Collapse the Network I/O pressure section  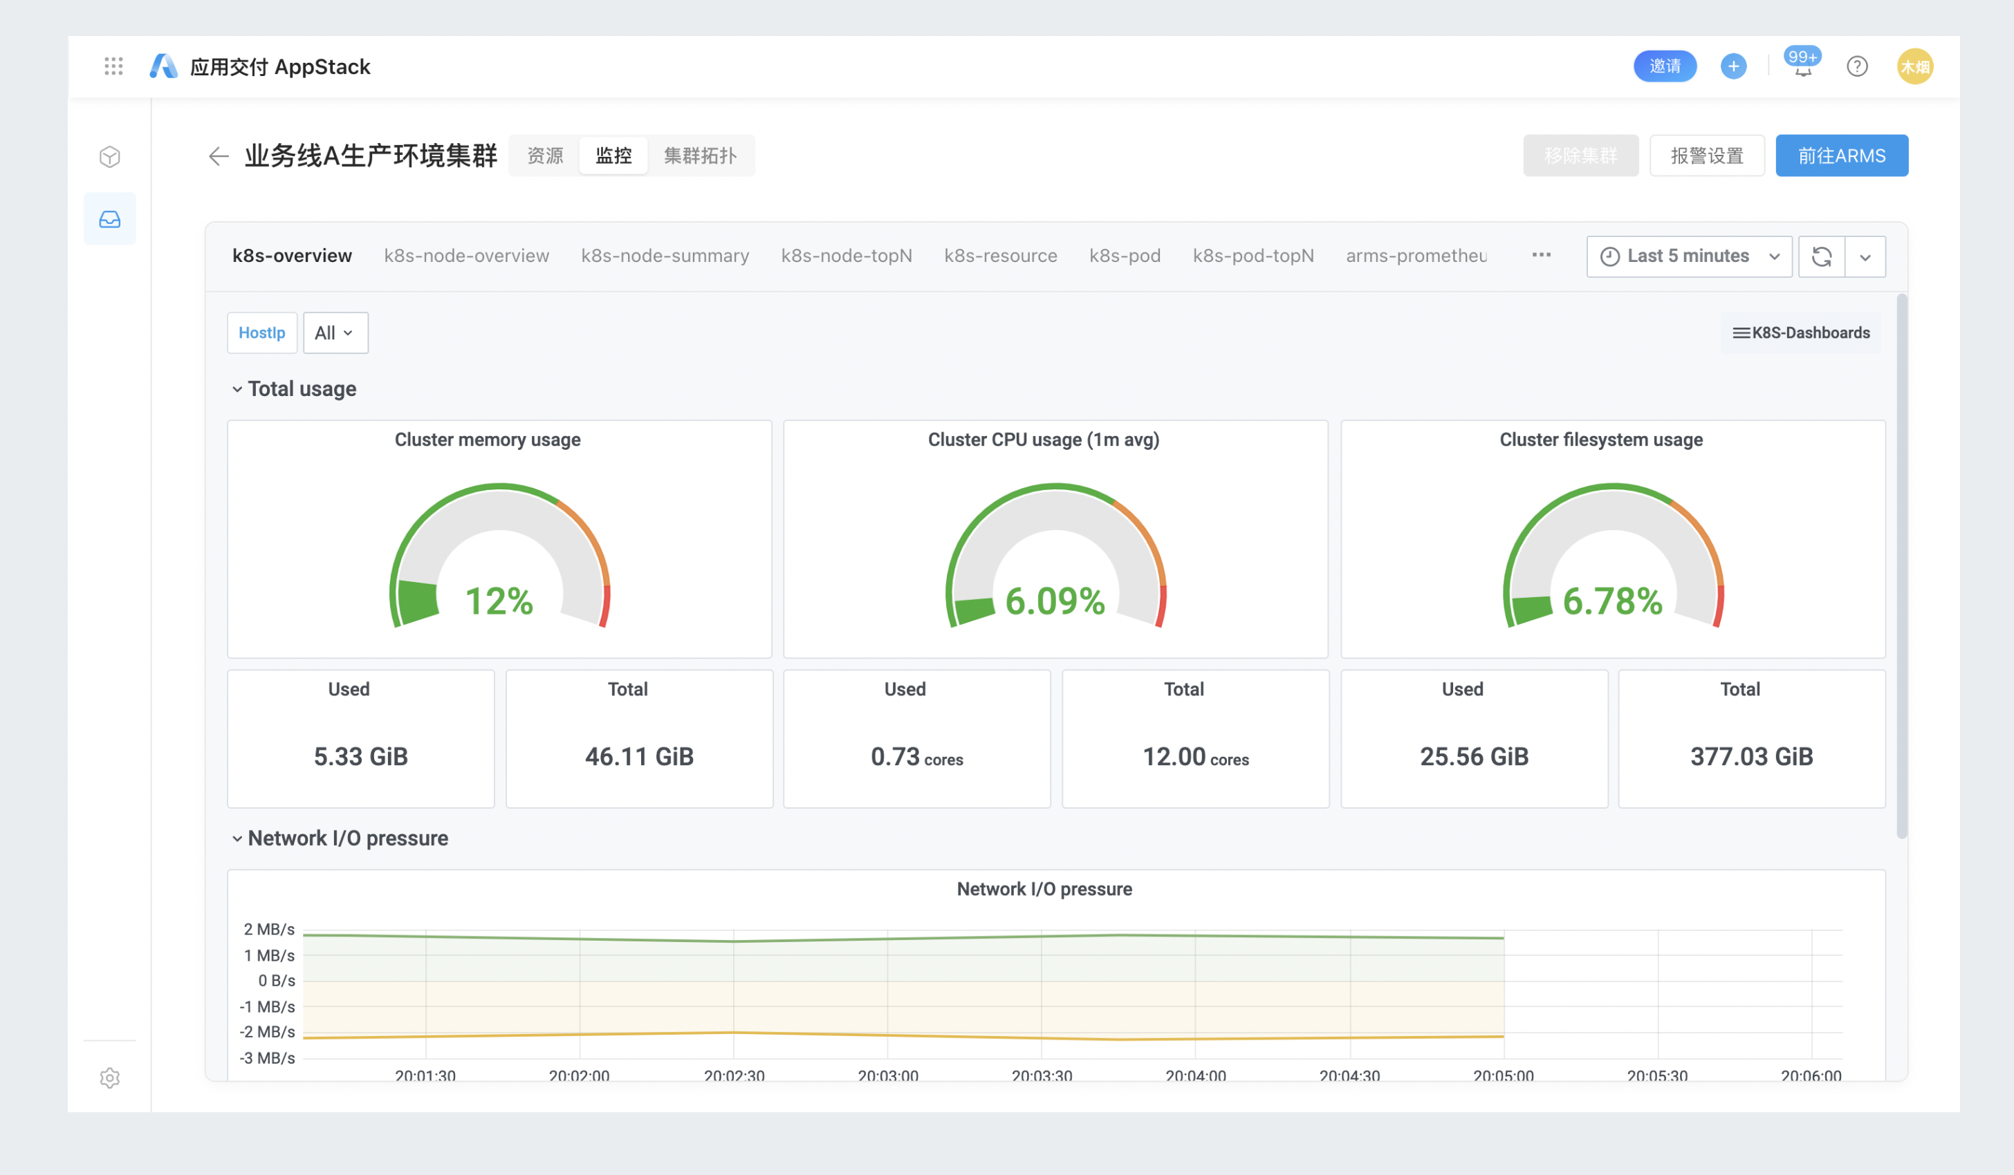coord(340,838)
